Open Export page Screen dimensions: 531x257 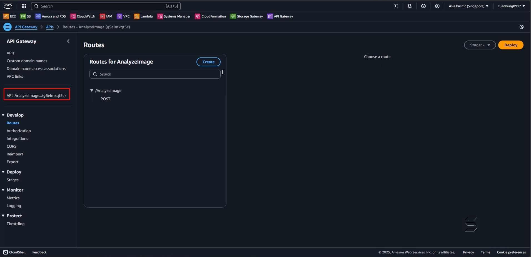[x=13, y=162]
